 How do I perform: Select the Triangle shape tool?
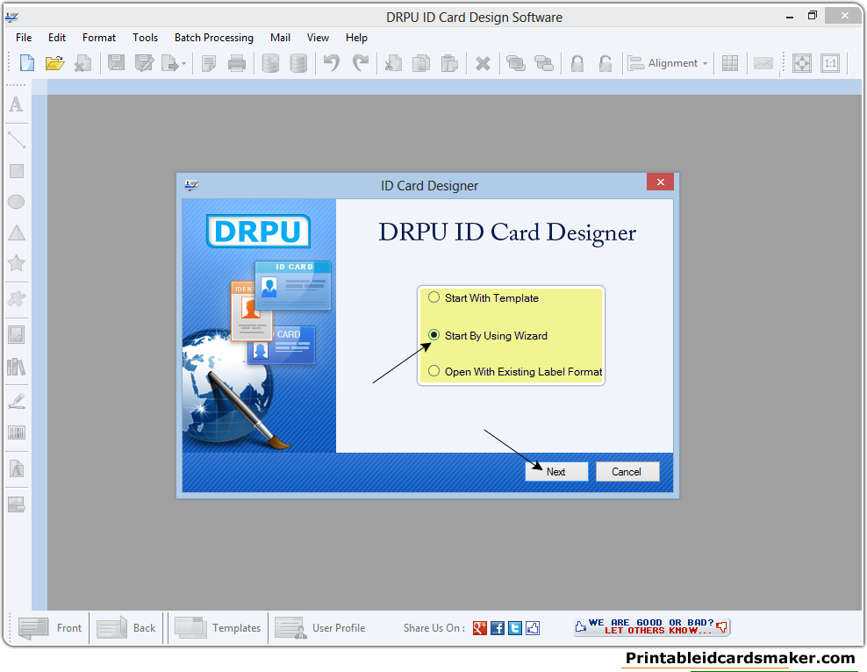click(17, 232)
